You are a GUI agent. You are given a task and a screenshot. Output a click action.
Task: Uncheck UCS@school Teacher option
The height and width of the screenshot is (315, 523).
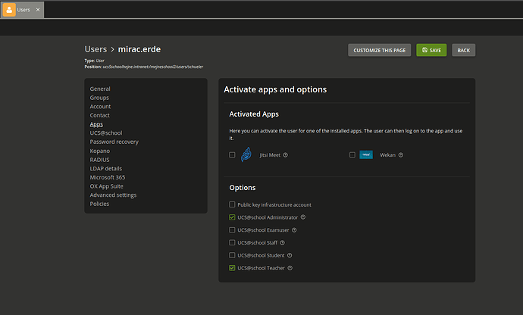[232, 268]
